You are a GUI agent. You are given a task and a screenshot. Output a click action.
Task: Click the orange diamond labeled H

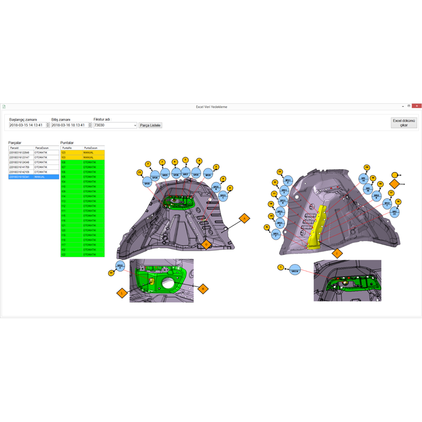click(203, 289)
